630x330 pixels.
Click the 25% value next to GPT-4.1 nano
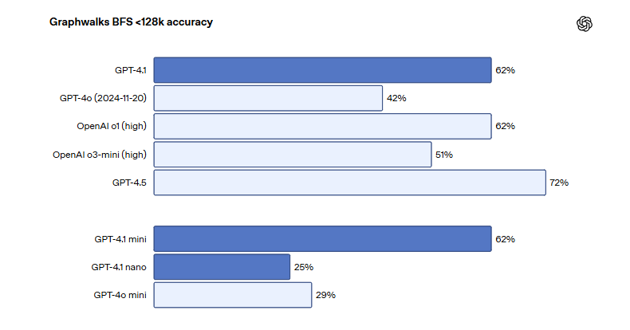pos(304,267)
